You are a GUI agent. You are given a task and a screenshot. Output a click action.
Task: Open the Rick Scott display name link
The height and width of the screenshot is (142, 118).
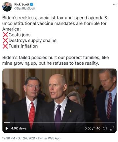[22, 4]
